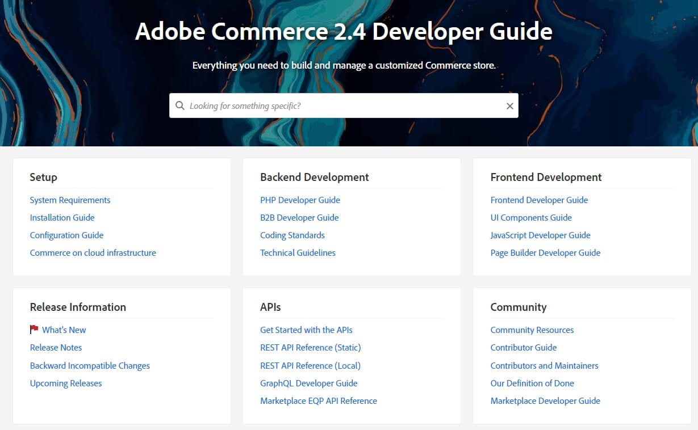Open the Installation Guide
Image resolution: width=698 pixels, height=430 pixels.
pos(62,217)
